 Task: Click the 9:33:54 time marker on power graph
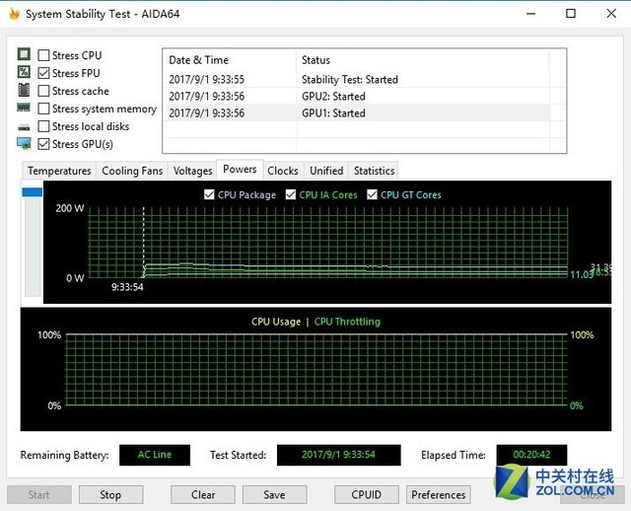click(x=127, y=287)
